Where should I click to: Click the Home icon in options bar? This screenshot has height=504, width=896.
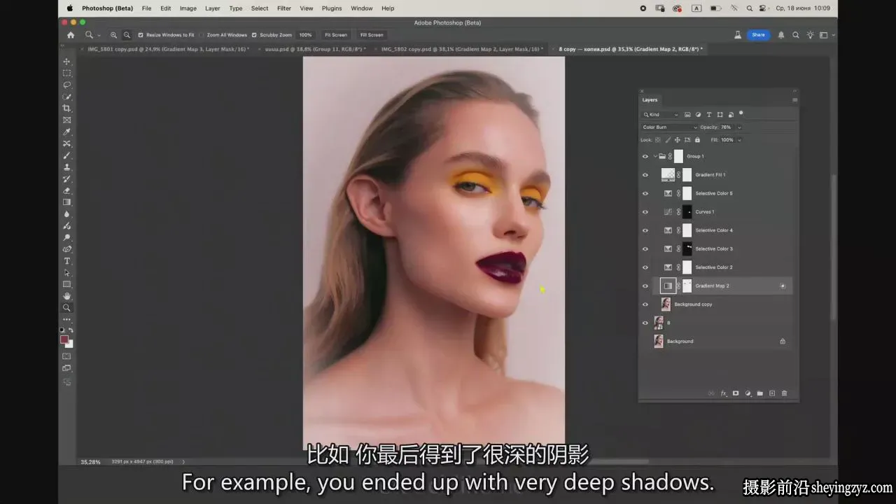point(71,35)
